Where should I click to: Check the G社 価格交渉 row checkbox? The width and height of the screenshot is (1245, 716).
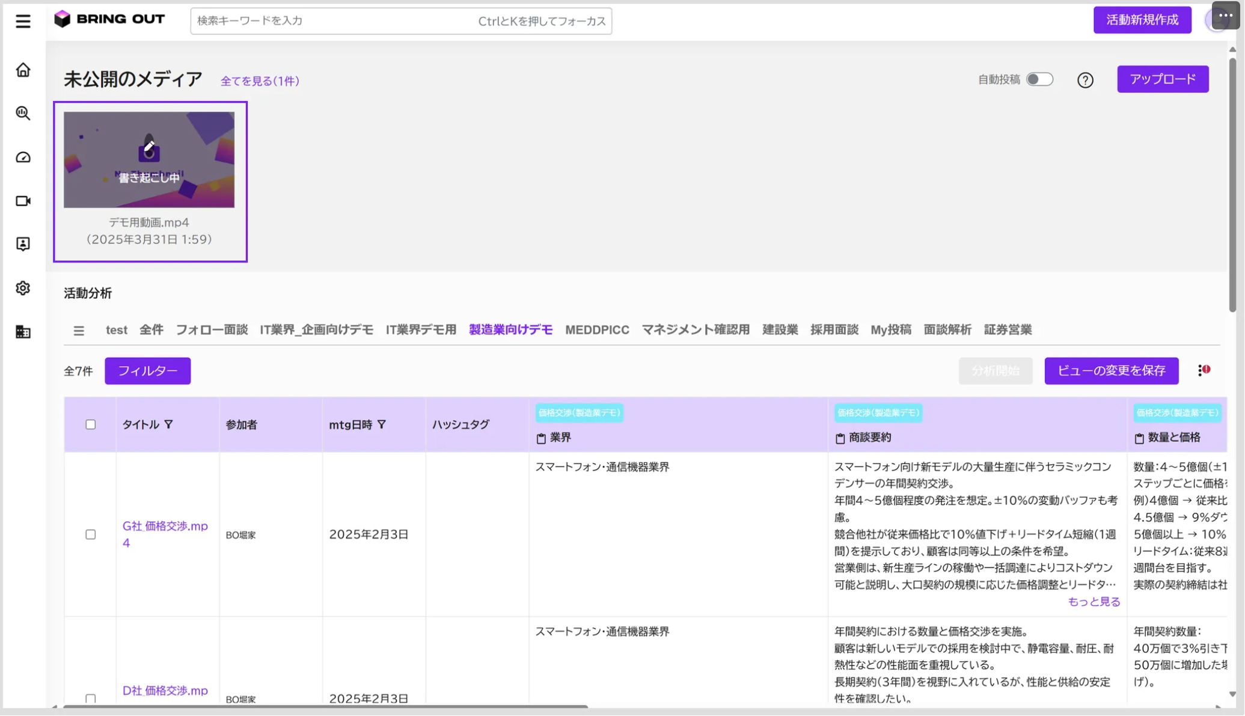point(91,534)
